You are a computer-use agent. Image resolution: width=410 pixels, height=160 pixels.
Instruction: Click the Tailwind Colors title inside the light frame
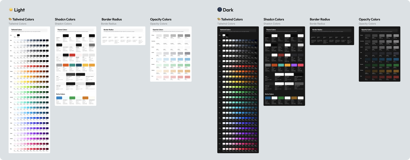click(16, 30)
